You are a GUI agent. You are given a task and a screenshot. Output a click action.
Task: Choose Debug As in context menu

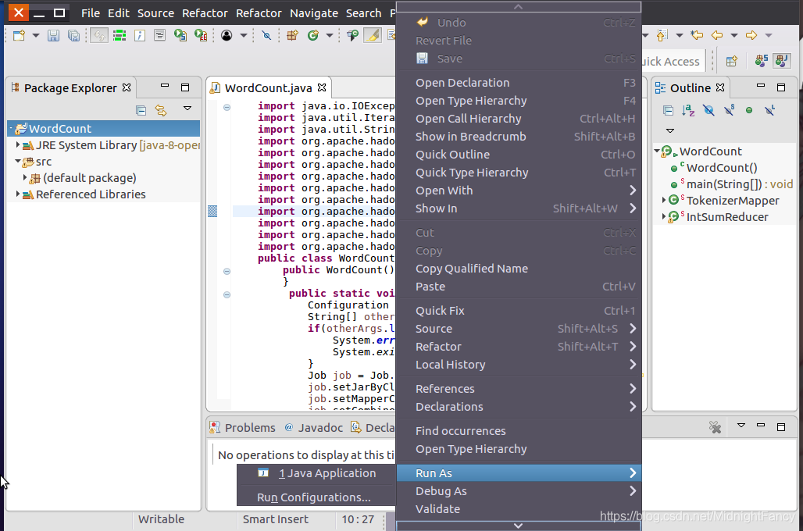coord(519,490)
